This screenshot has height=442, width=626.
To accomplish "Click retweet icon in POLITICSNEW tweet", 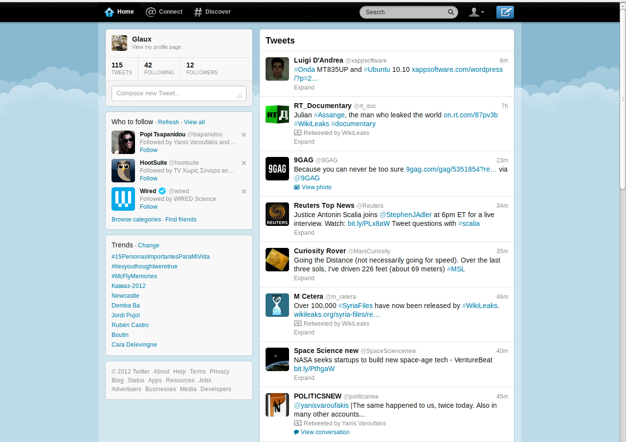I will click(297, 423).
